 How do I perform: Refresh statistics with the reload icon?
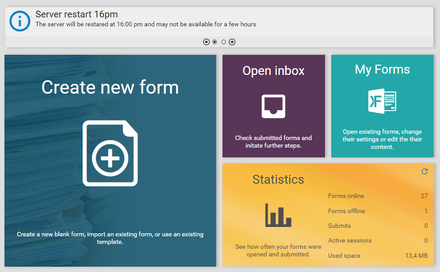click(424, 171)
